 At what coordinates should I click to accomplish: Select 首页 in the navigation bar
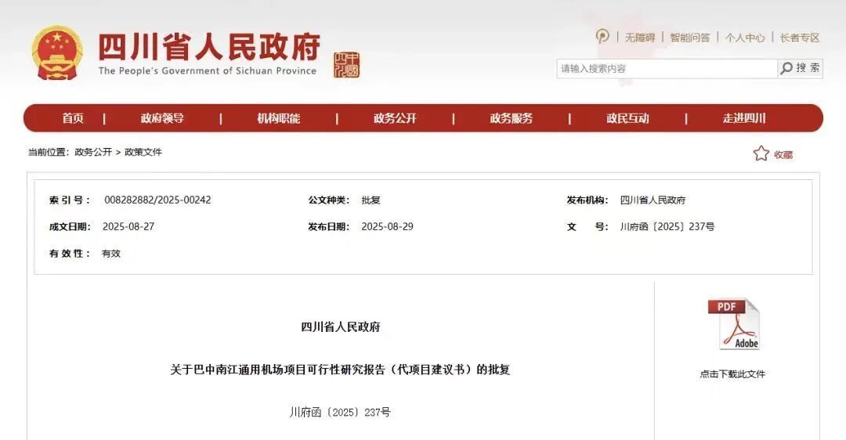73,118
